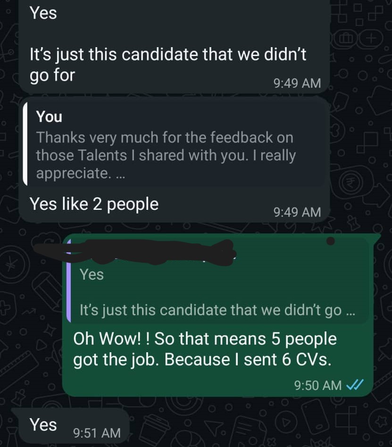Click the 9:49 AM timestamp beside "Yes like 2 people"
The width and height of the screenshot is (392, 447).
point(297,212)
